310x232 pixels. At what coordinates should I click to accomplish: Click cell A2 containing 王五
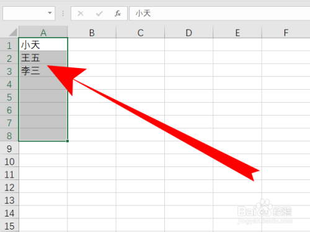point(43,58)
